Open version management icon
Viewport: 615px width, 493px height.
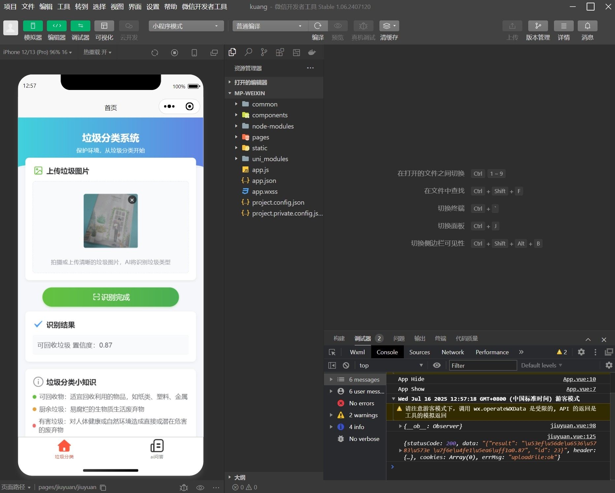coord(538,26)
